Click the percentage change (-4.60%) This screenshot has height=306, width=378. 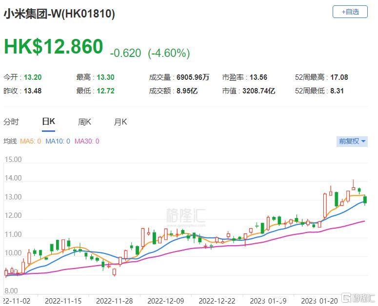point(169,53)
